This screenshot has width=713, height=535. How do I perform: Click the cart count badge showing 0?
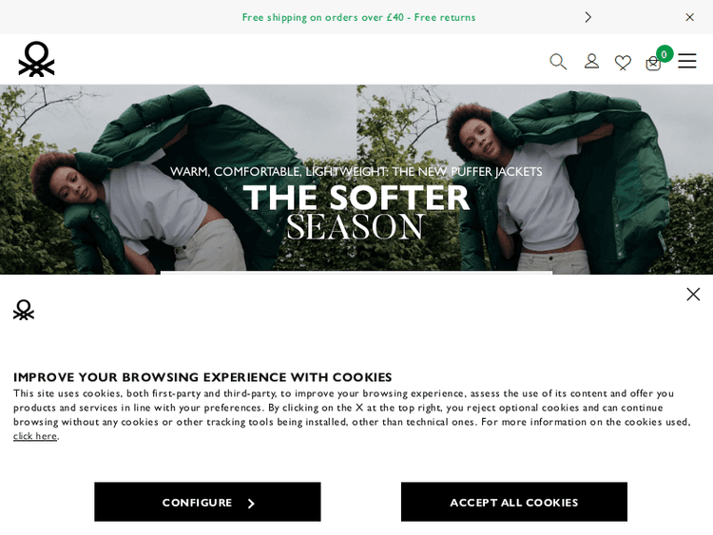[665, 54]
